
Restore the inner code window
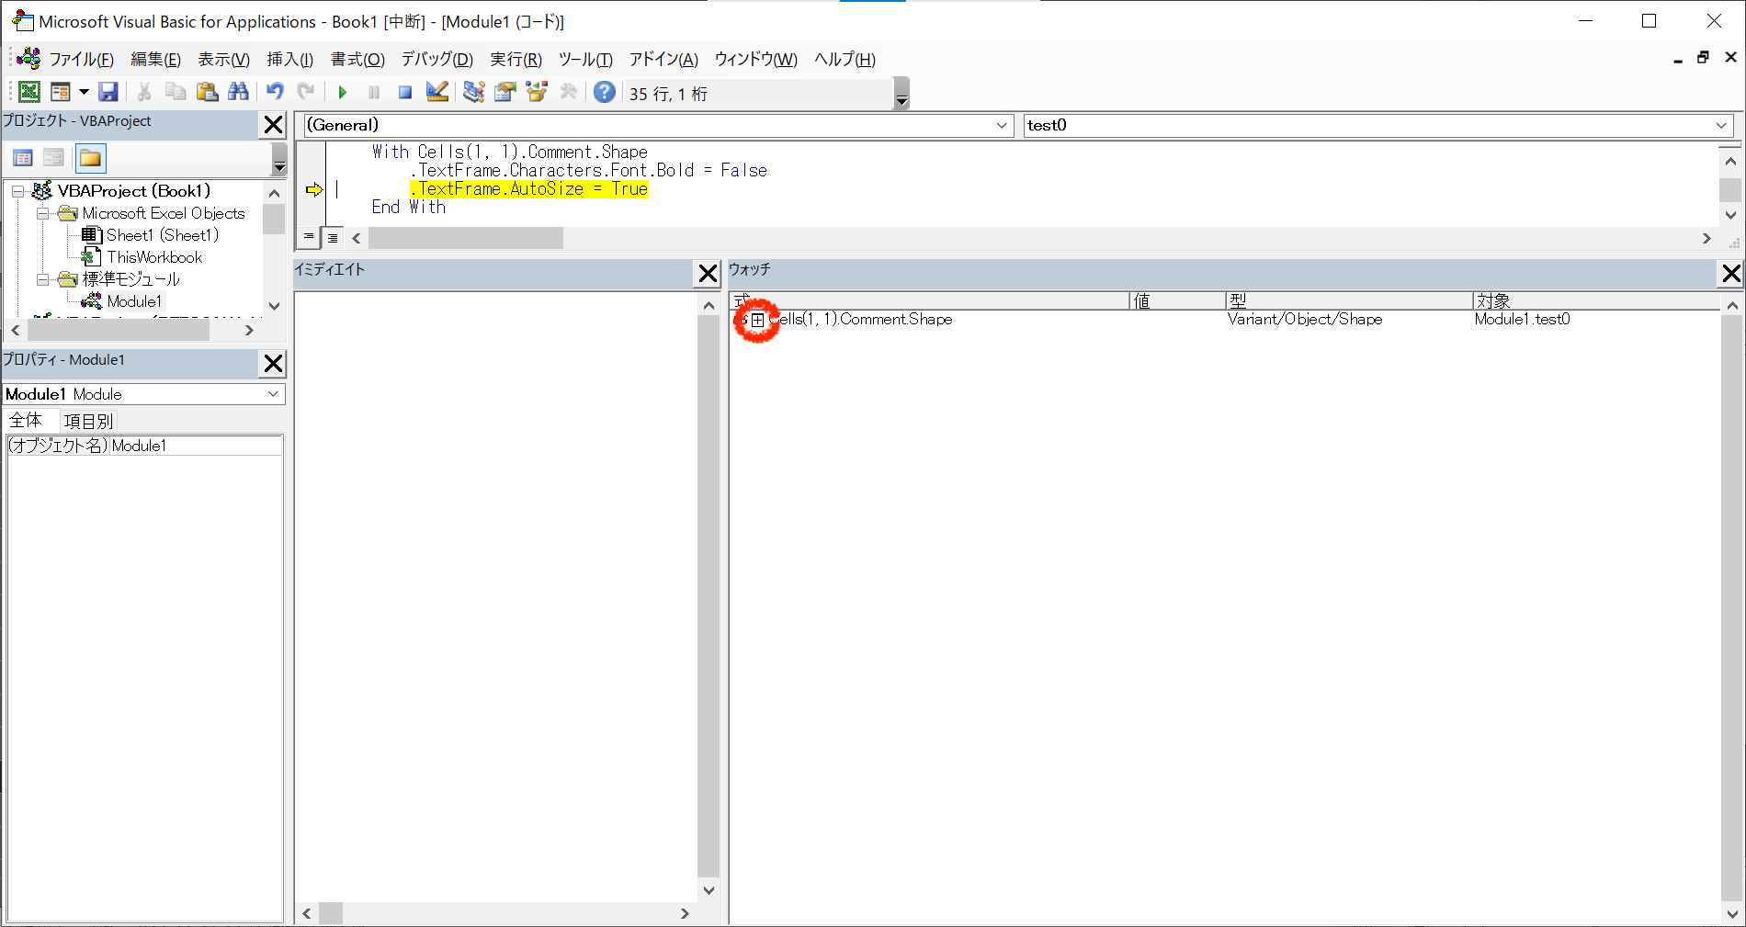pos(1703,58)
